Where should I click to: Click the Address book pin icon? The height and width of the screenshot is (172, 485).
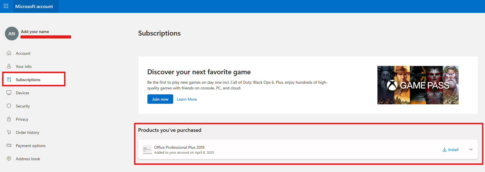(9, 159)
